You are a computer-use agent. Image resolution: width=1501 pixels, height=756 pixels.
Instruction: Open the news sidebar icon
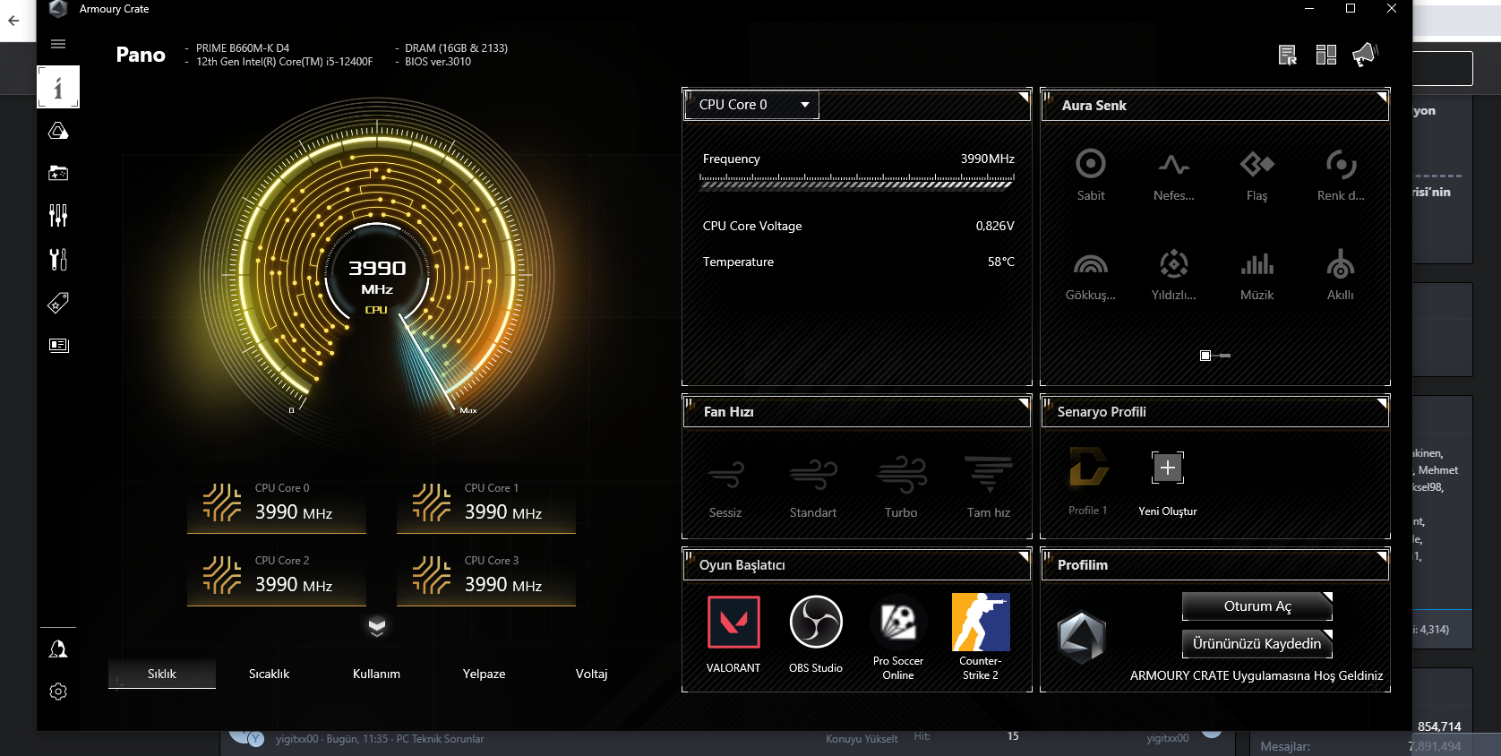coord(58,345)
